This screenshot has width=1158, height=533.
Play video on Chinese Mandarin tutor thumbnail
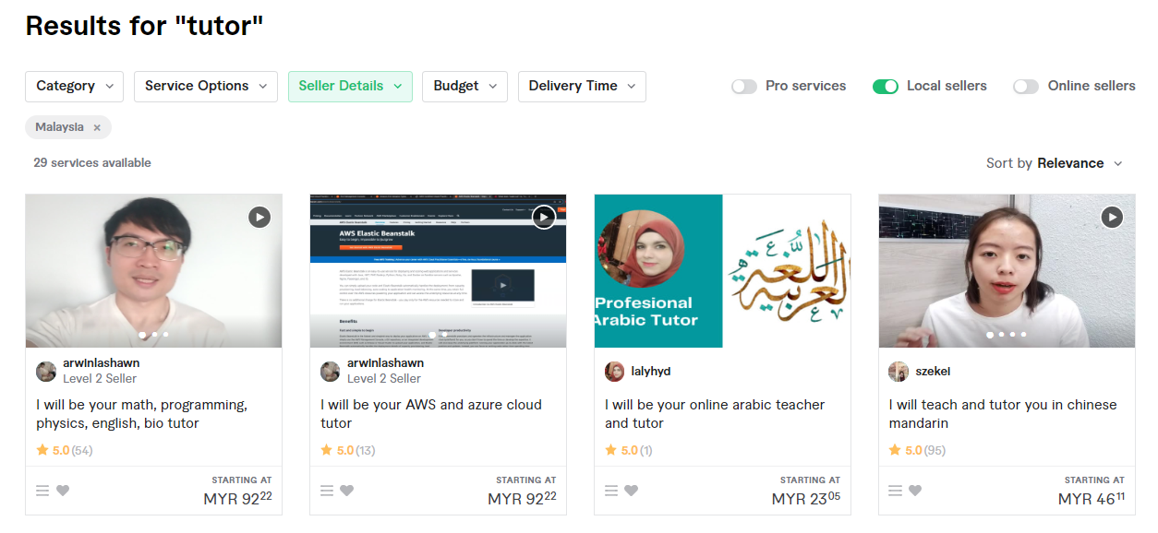[1112, 217]
